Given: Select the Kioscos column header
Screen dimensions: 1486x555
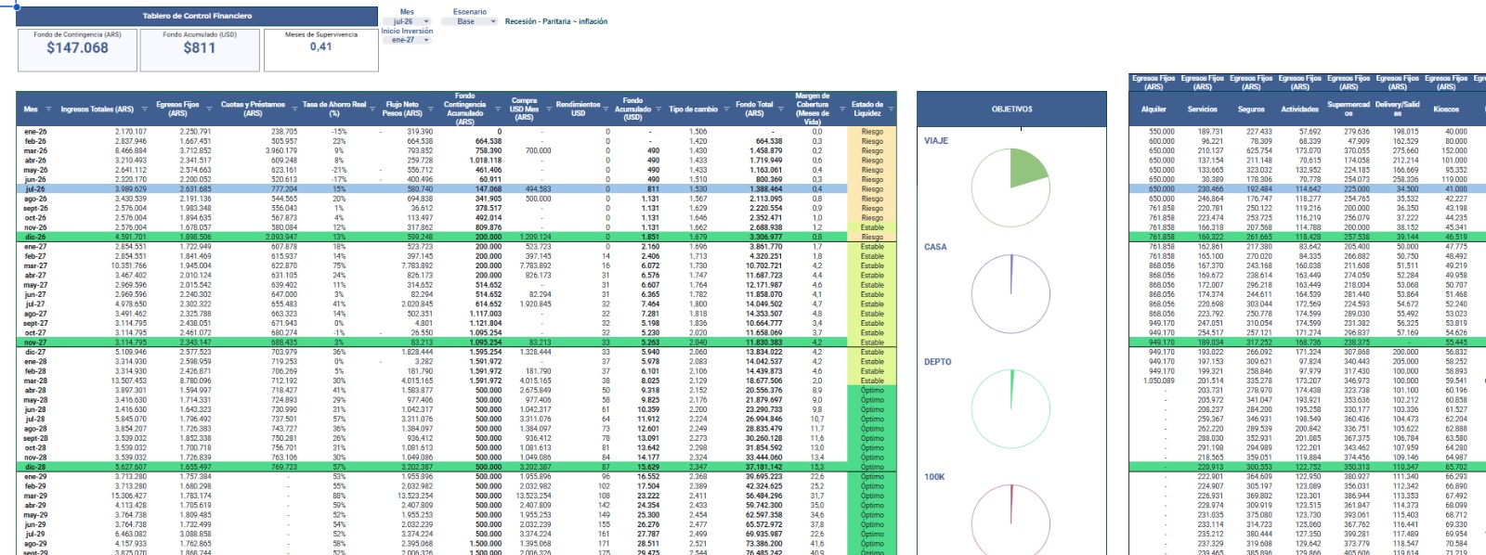Looking at the screenshot, I should pyautogui.click(x=1446, y=110).
